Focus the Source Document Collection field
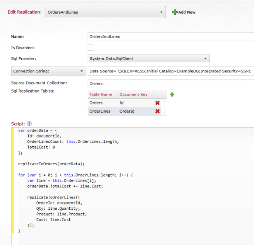Viewport: 254px width, 245px height. pos(171,84)
